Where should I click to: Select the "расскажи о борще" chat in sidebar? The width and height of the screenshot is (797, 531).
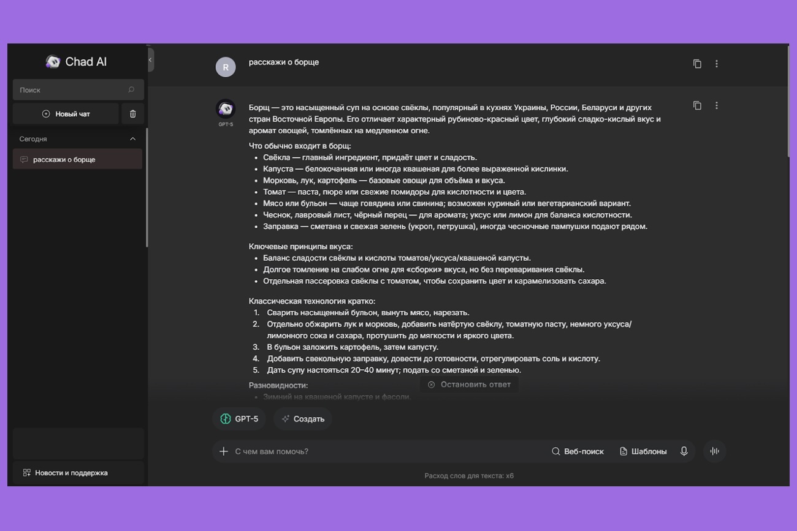(x=77, y=159)
